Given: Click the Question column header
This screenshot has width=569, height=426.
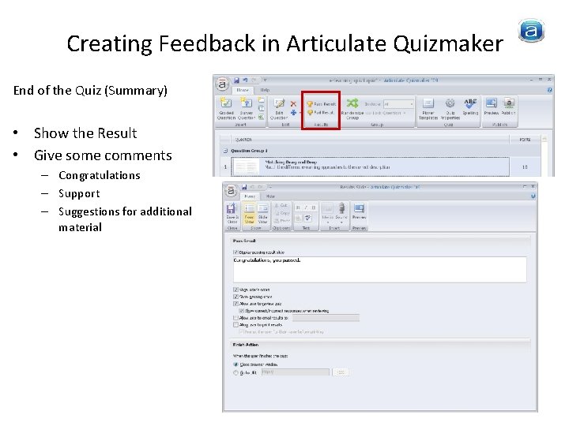Looking at the screenshot, I should 370,139.
